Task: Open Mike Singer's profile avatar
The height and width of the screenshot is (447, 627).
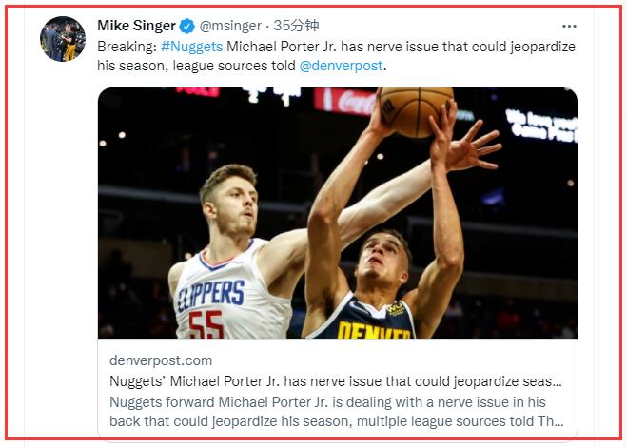Action: pyautogui.click(x=63, y=39)
